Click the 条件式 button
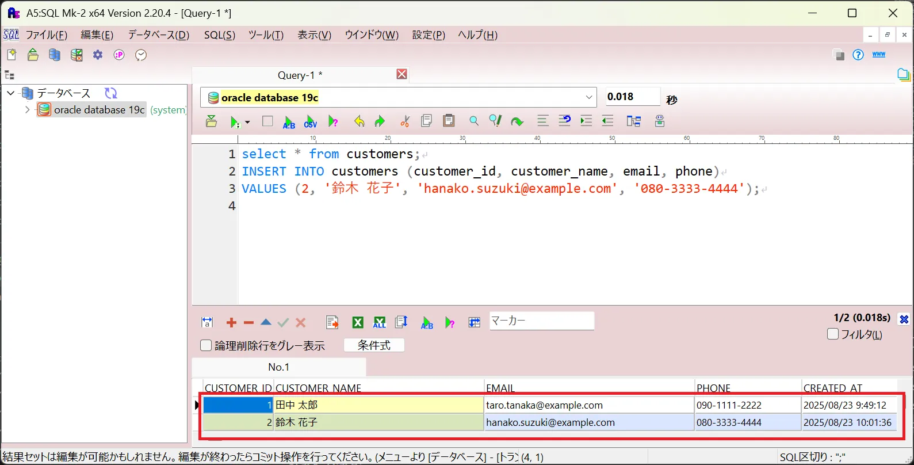Viewport: 914px width, 465px height. [374, 345]
